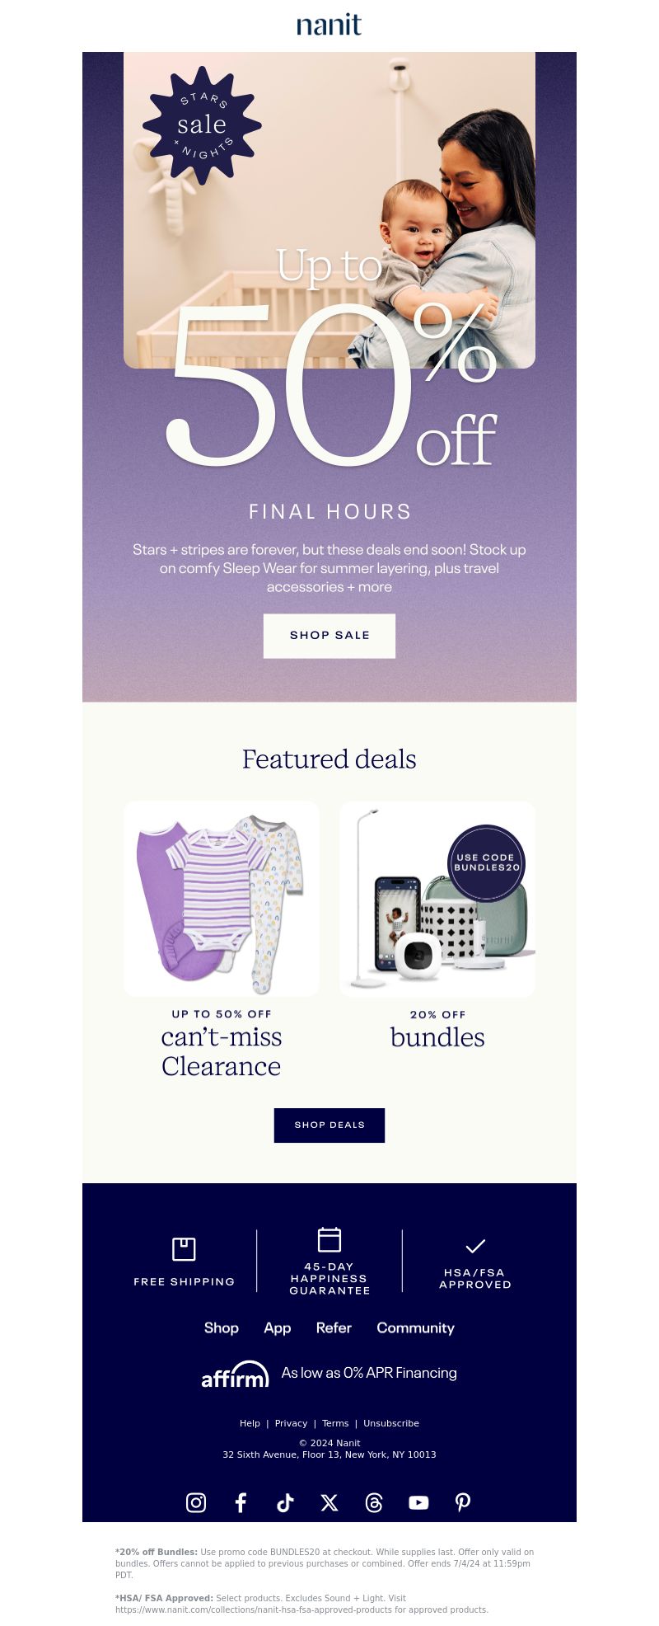
Task: Open the Threads social icon
Action: (374, 1502)
